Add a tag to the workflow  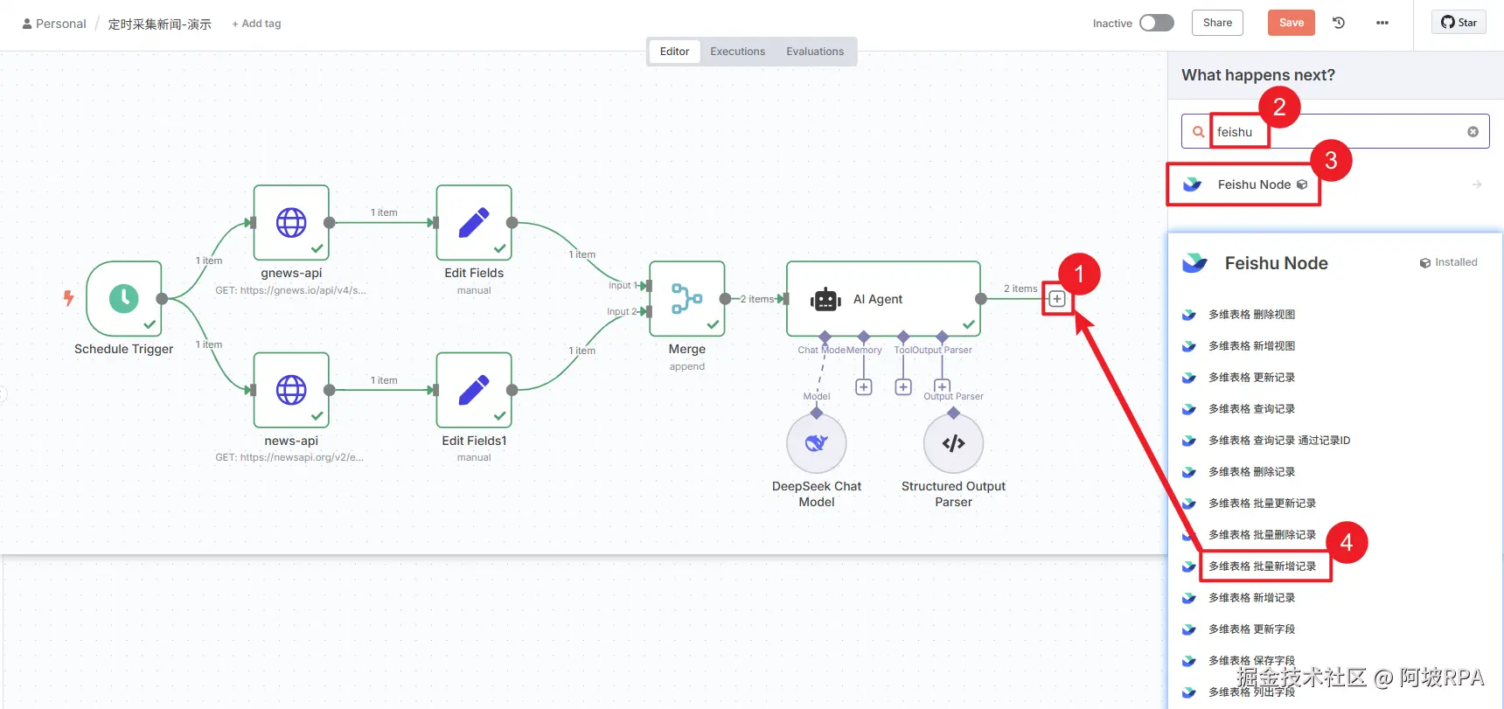tap(256, 24)
